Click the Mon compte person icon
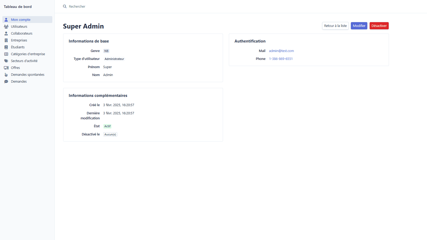427x240 pixels. tap(6, 20)
